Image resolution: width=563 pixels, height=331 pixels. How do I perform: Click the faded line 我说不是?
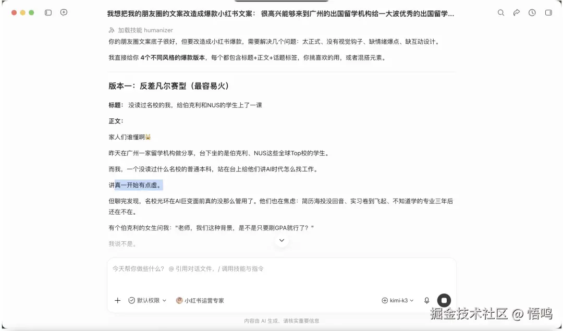point(123,244)
